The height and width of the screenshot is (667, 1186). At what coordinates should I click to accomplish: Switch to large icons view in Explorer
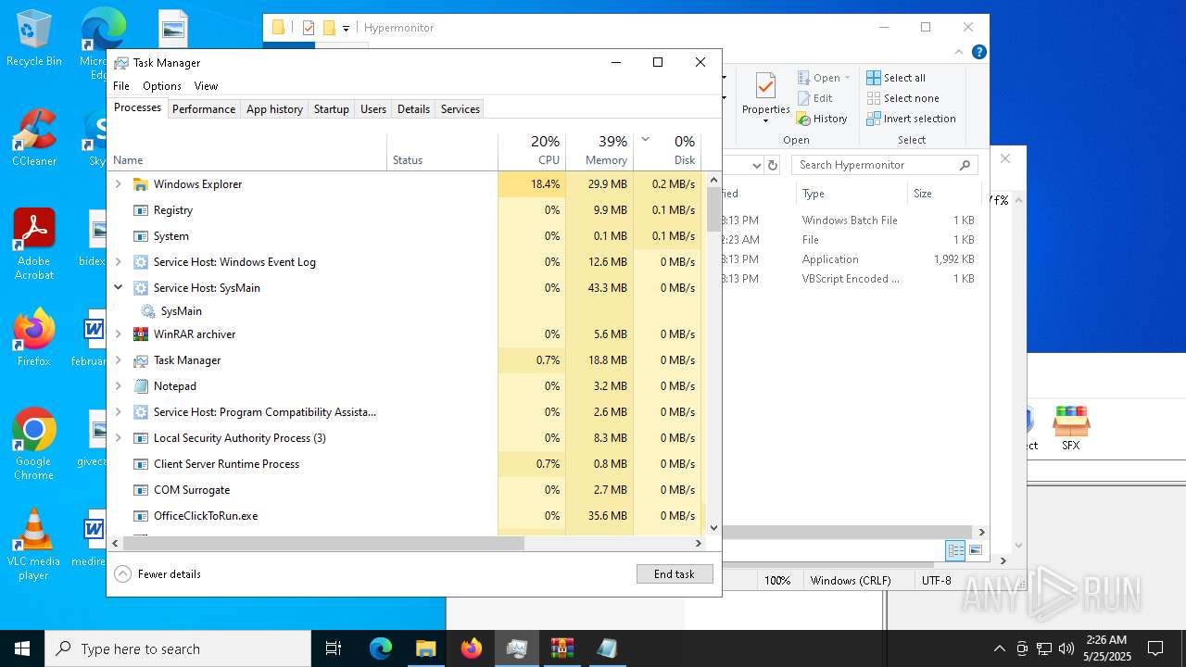pos(975,551)
